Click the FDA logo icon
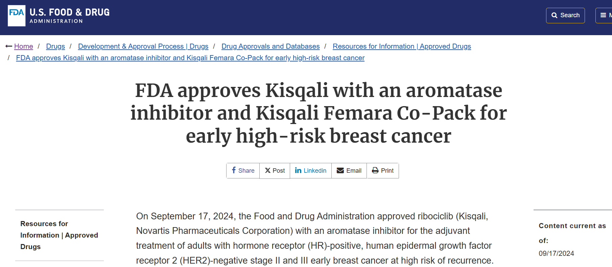The width and height of the screenshot is (612, 267). [x=17, y=16]
